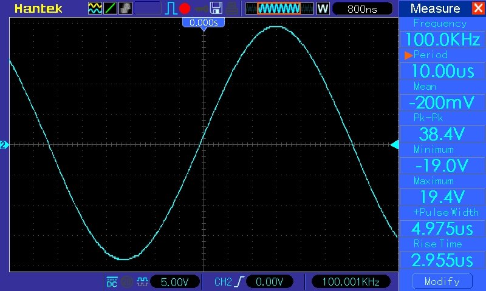The width and height of the screenshot is (486, 291).
Task: Click the waveform memory overview bar
Action: pos(279,8)
